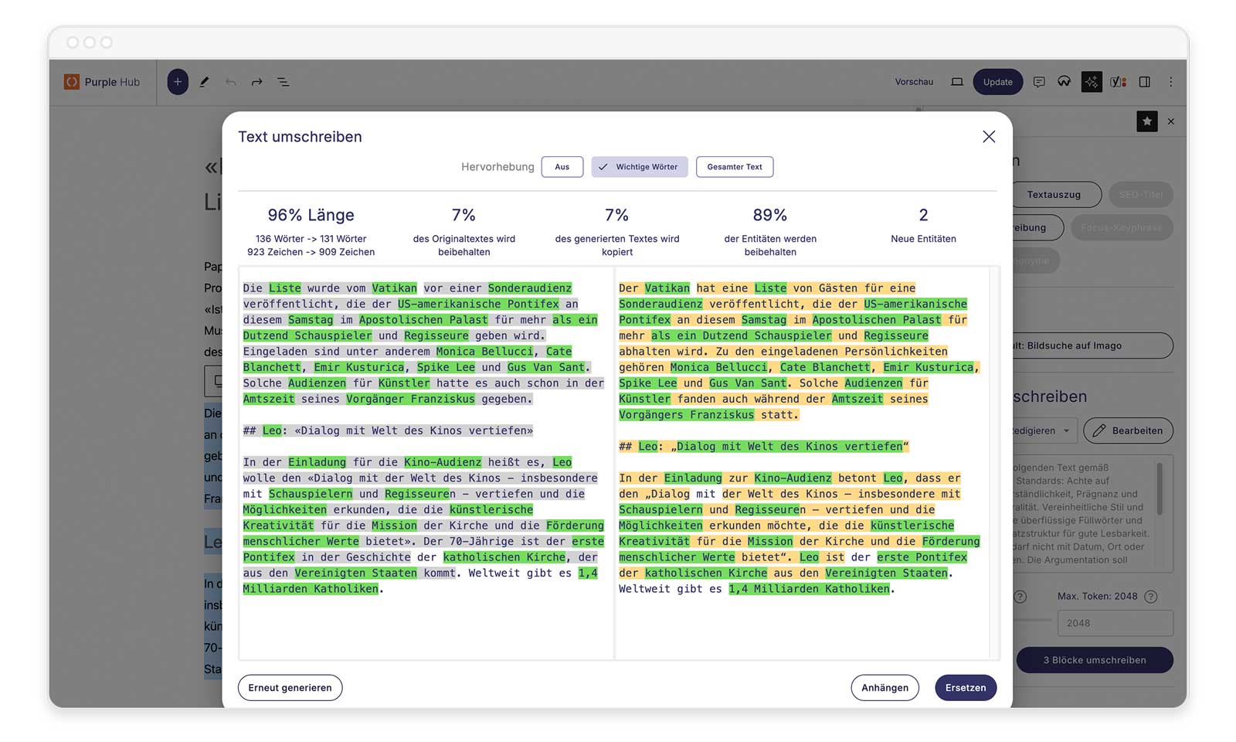Click the Vorschau link
Screen dimensions: 1236x742
tap(914, 82)
